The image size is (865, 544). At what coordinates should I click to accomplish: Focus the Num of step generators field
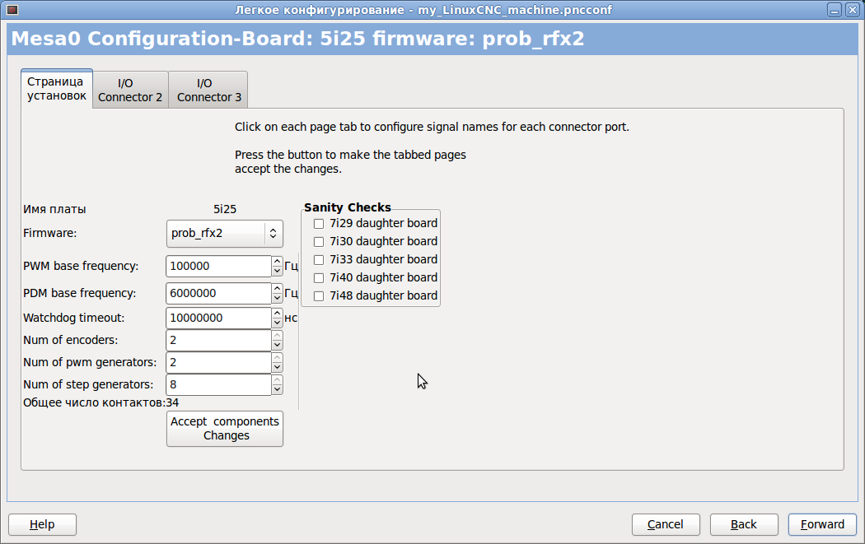218,384
